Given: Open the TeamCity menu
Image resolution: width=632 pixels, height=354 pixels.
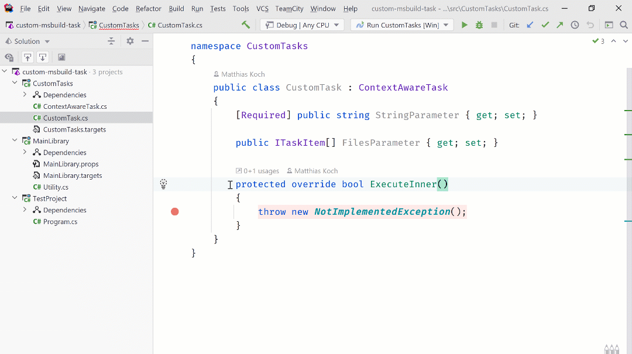Looking at the screenshot, I should tap(289, 9).
